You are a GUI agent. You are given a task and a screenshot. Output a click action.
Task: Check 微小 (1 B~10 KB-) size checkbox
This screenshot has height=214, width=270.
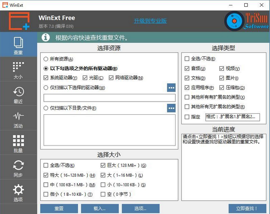(46, 194)
